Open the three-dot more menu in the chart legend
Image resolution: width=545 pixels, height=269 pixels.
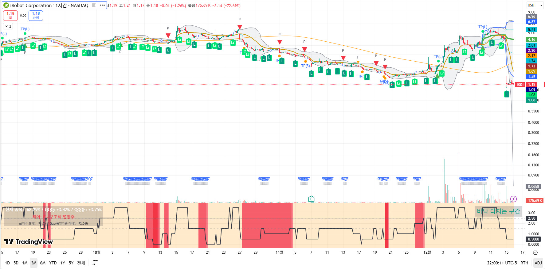click(102, 5)
